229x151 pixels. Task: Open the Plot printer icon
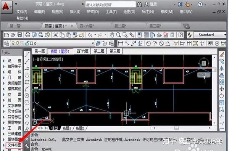tap(28, 35)
